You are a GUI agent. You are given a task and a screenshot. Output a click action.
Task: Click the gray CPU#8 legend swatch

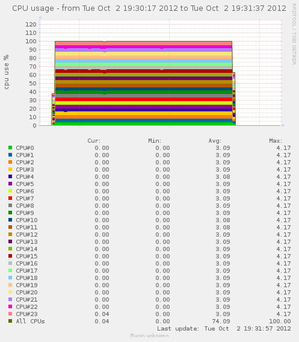10,205
